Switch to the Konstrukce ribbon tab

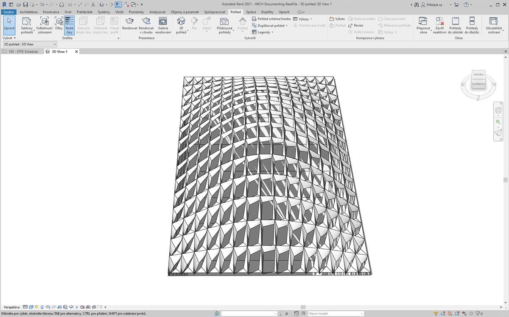tap(51, 12)
